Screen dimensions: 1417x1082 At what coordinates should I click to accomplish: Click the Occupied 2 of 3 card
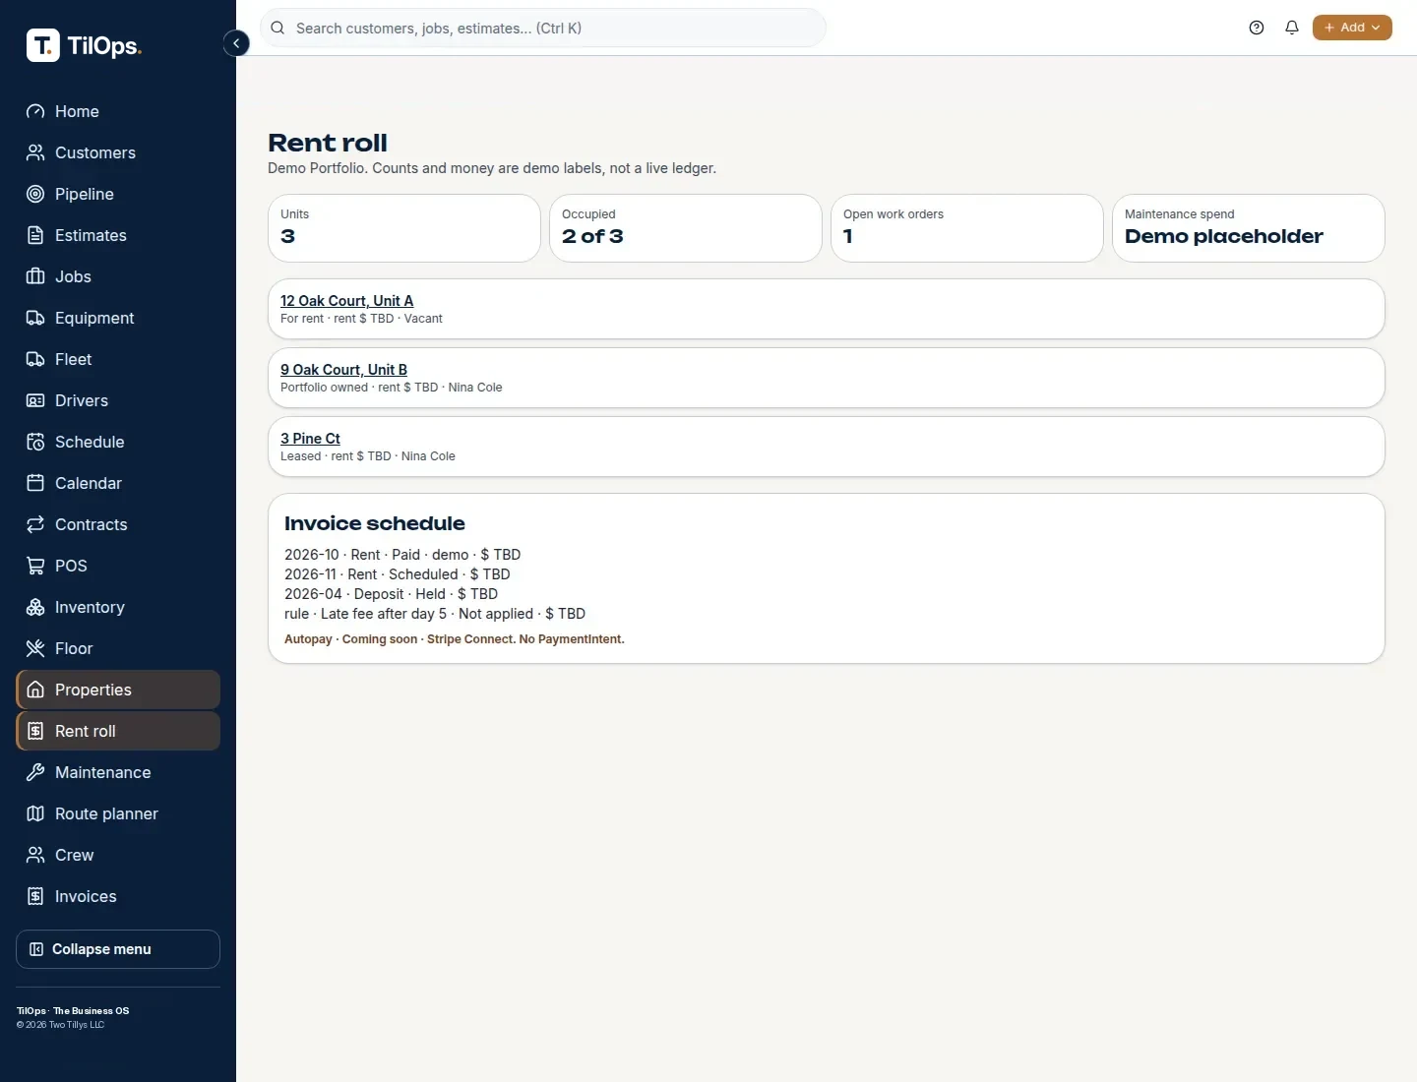click(x=686, y=228)
